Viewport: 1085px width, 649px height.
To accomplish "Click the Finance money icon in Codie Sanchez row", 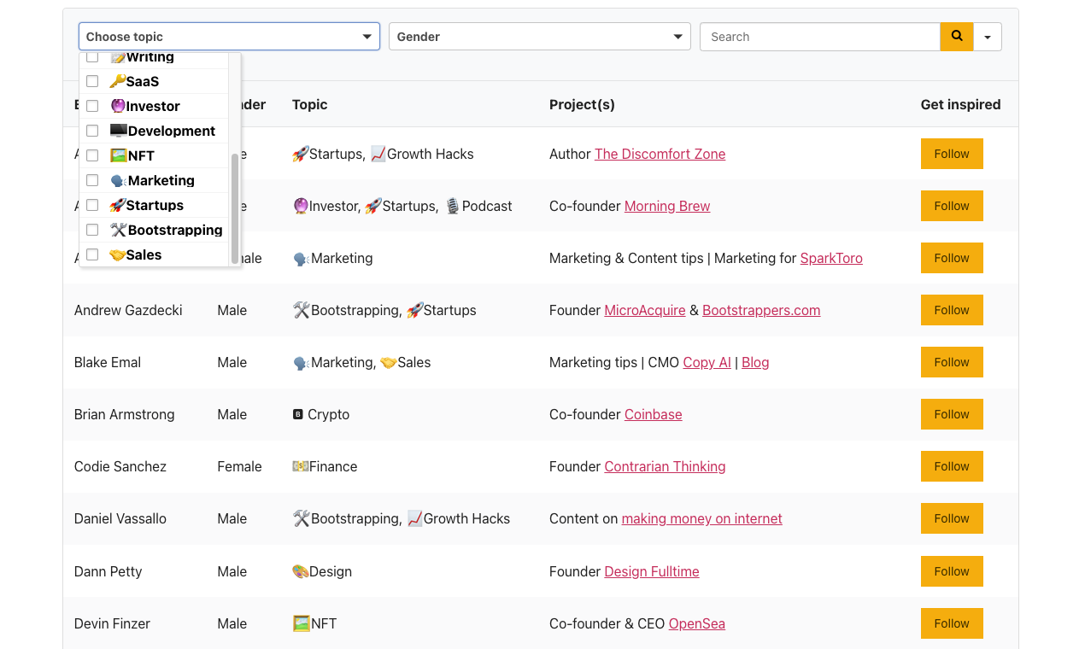I will click(301, 466).
